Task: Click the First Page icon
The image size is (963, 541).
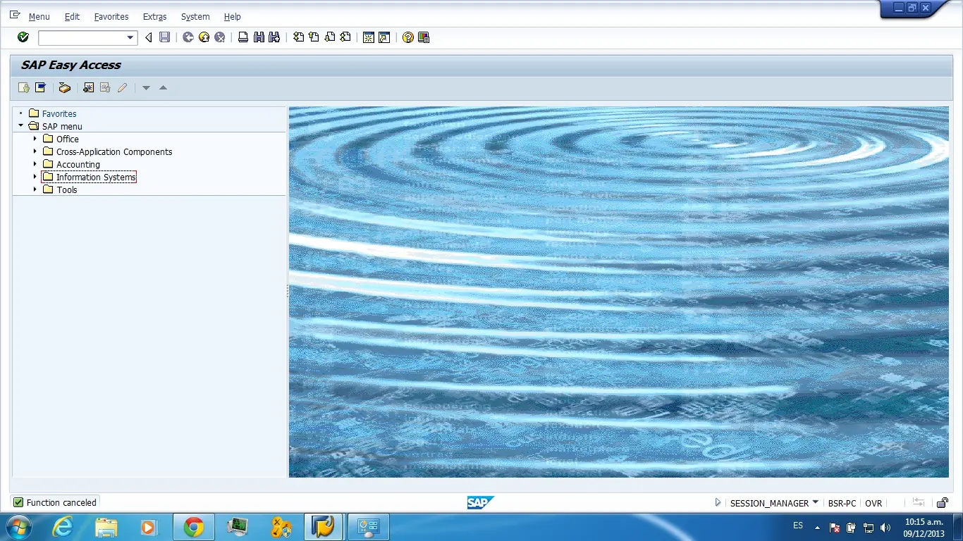Action: click(x=299, y=37)
